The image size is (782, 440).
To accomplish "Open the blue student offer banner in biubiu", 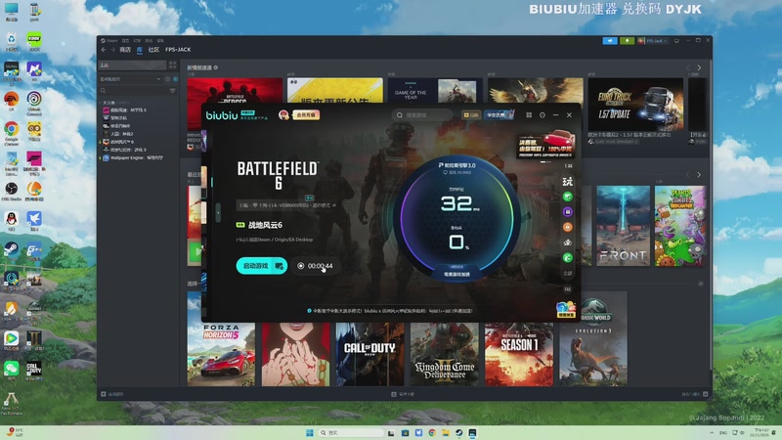I will pyautogui.click(x=500, y=115).
